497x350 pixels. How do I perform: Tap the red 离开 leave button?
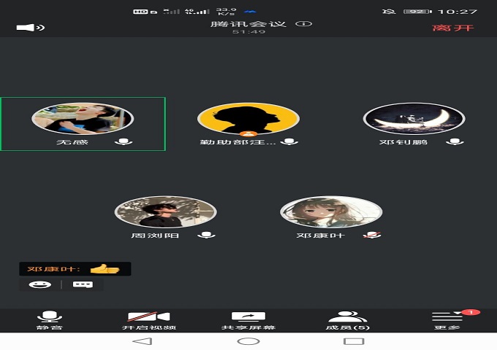[x=452, y=28]
